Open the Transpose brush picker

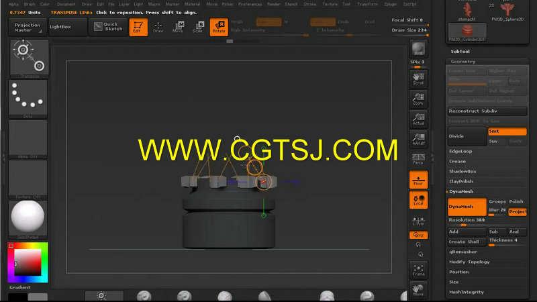(29, 58)
